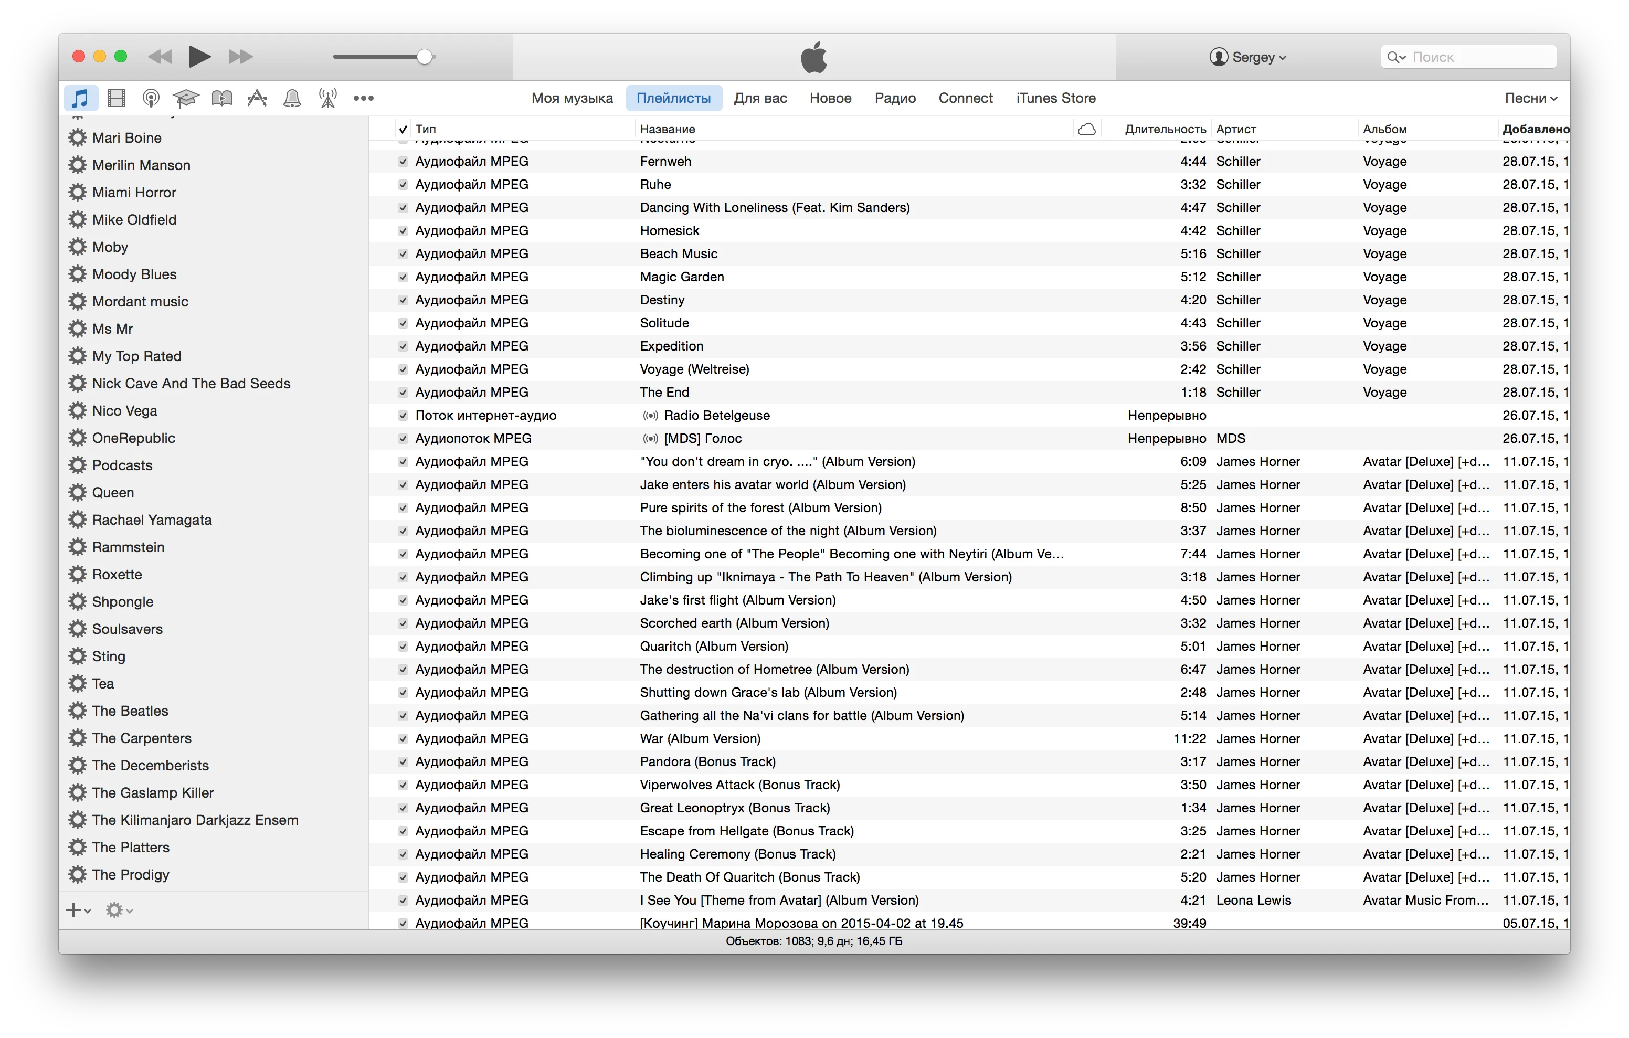Go to the iTunes Store tab
This screenshot has height=1038, width=1629.
1055,98
